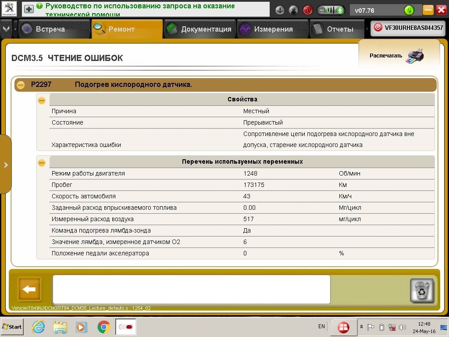Screen dimensions: 449x337
Task: Open the Встреча tab
Action: pyautogui.click(x=50, y=29)
